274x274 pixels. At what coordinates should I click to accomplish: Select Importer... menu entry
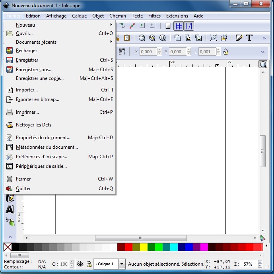point(60,90)
